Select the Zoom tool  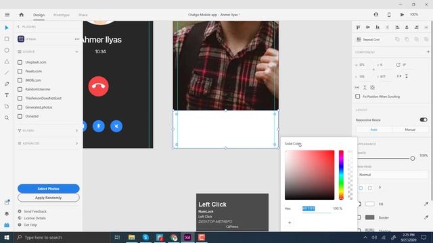click(7, 117)
